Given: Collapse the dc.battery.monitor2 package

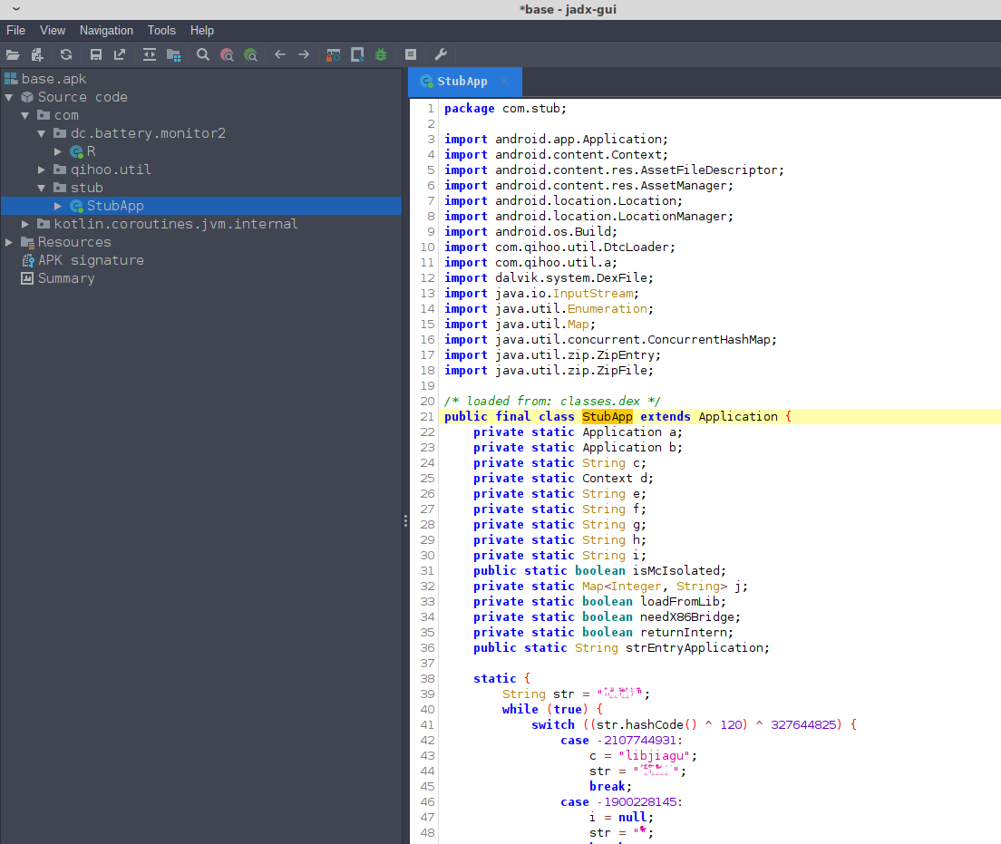Looking at the screenshot, I should (x=42, y=133).
